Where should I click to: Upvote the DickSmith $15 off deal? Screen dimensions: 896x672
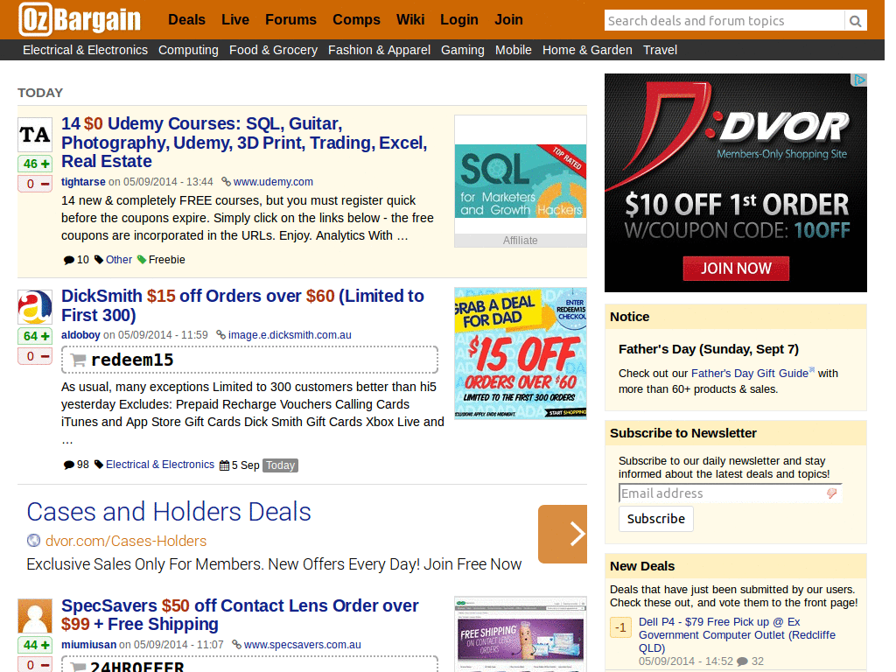(x=35, y=336)
